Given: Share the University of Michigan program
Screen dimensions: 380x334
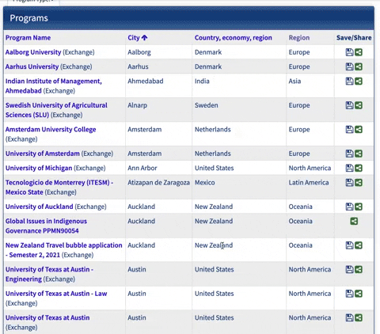Looking at the screenshot, I should (x=359, y=168).
